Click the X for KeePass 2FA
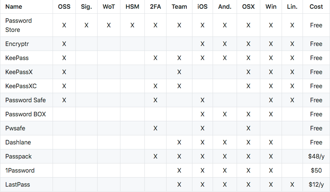Image resolution: width=330 pixels, height=192 pixels. pyautogui.click(x=155, y=58)
